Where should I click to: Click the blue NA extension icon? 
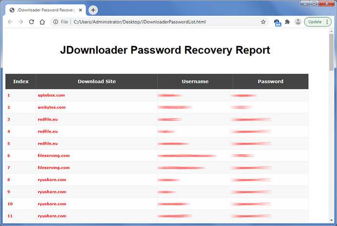coord(277,22)
